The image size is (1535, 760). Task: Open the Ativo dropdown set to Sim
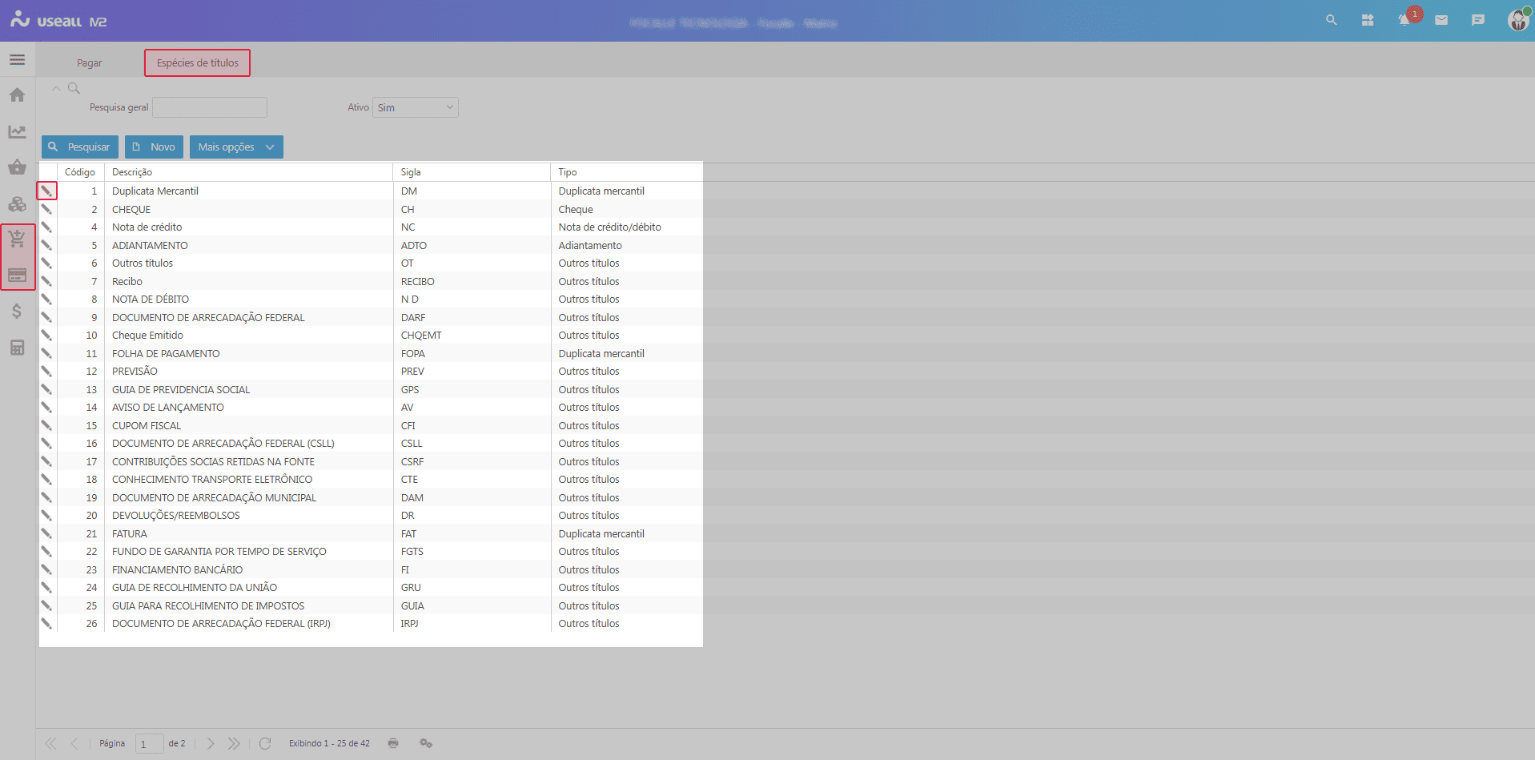(x=415, y=107)
